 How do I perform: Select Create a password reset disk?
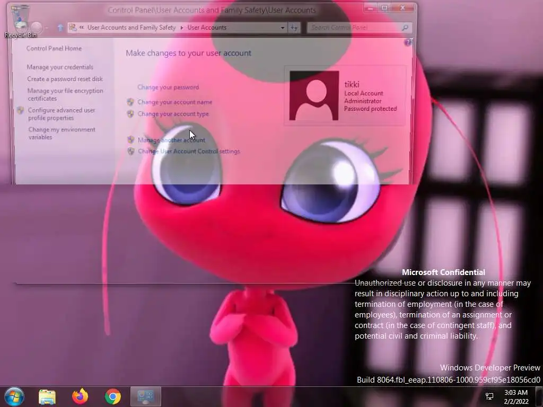65,79
